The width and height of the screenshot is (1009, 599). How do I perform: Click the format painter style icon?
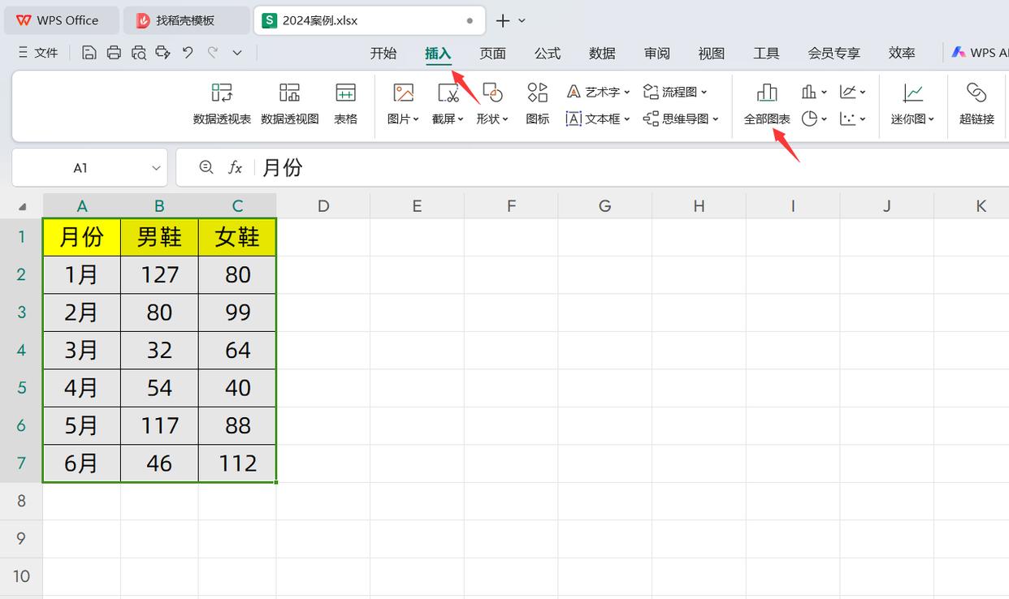[163, 53]
